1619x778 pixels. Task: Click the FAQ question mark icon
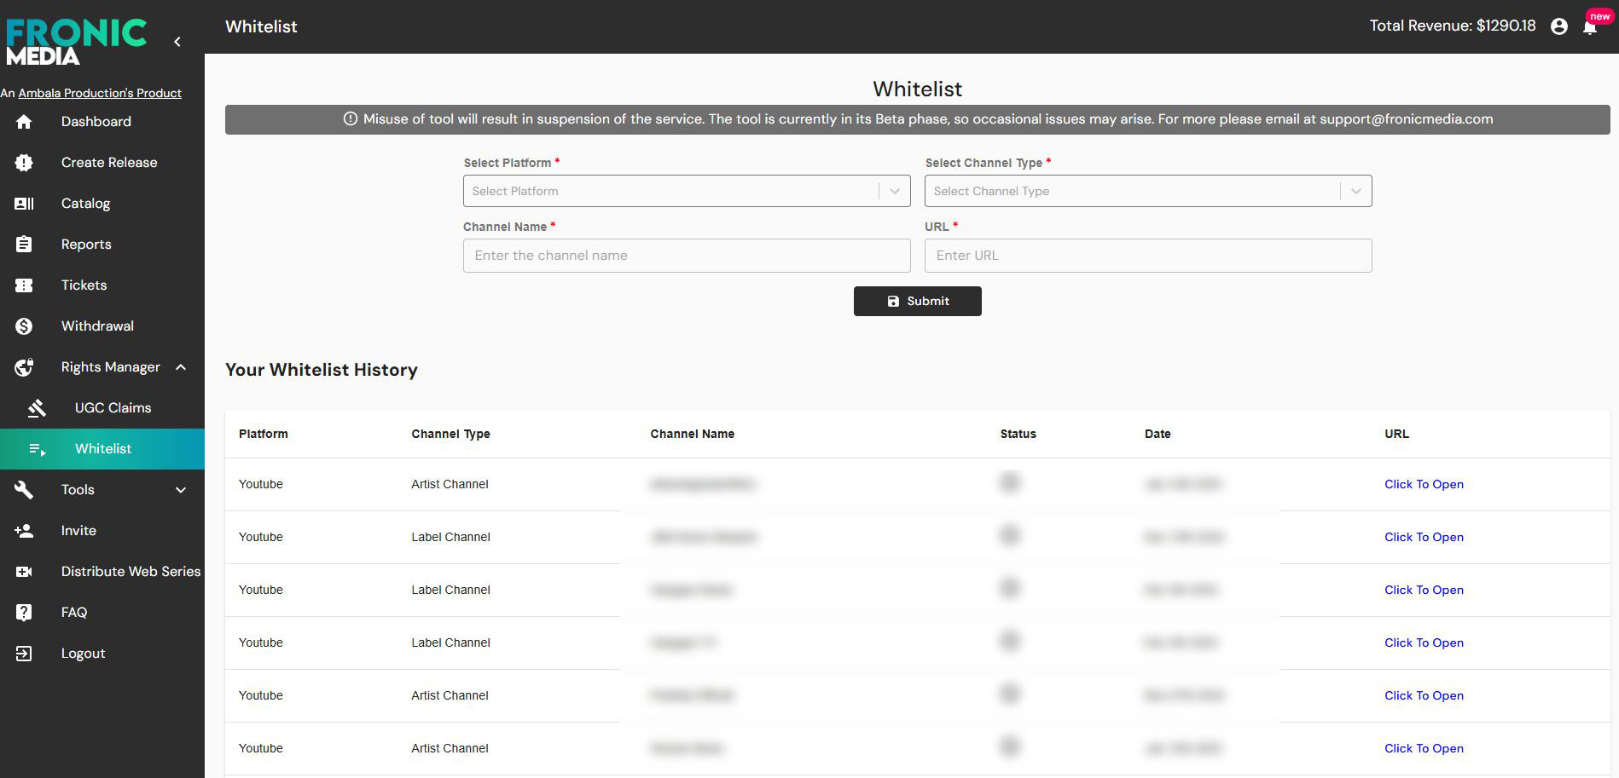(x=24, y=613)
